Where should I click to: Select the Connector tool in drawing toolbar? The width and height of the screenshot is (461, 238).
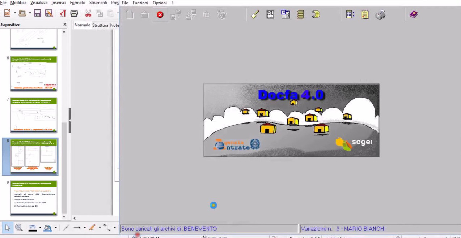107,228
